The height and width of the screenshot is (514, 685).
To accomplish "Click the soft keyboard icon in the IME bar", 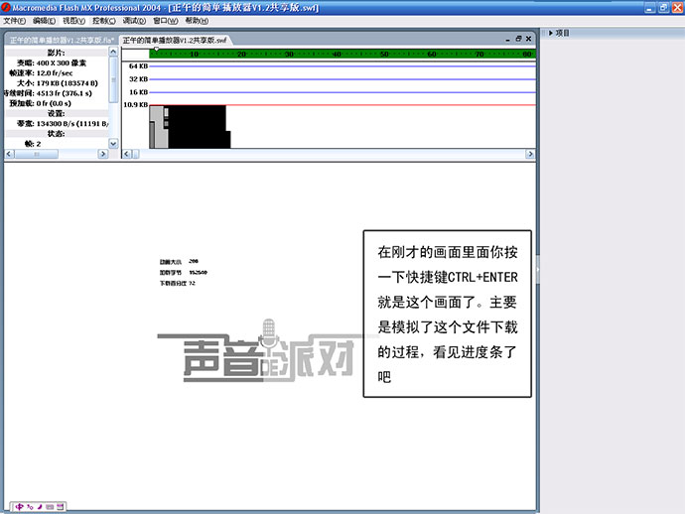I will click(50, 507).
